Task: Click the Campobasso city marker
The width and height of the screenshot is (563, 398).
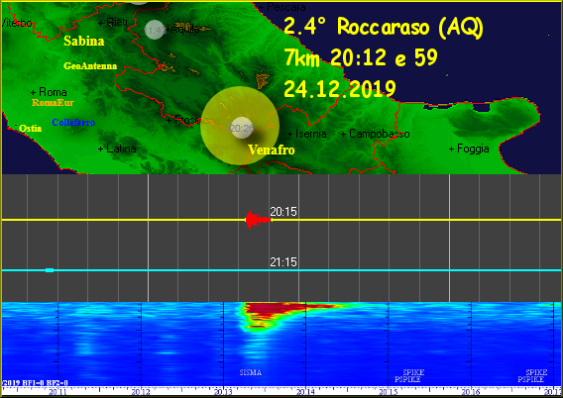Action: [376, 134]
